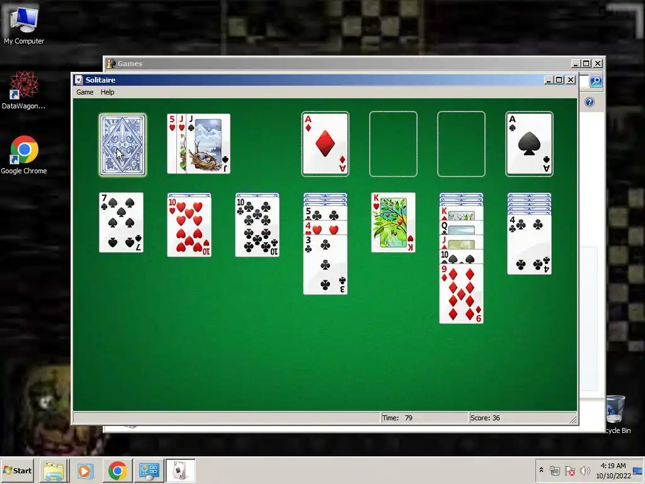Open the control panel taskbar icon
The height and width of the screenshot is (484, 645).
point(149,471)
